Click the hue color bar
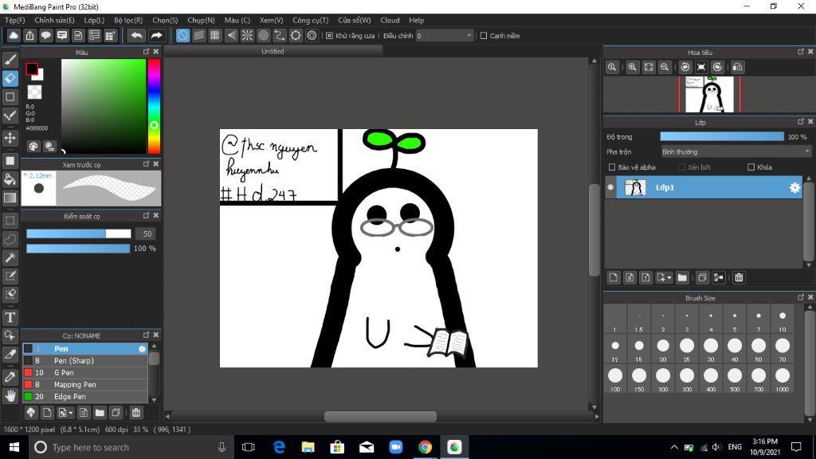 coord(154,106)
